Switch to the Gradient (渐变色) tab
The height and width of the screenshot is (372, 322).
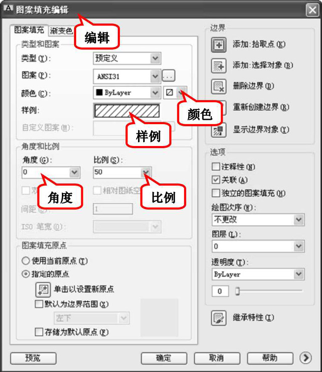[x=61, y=31]
